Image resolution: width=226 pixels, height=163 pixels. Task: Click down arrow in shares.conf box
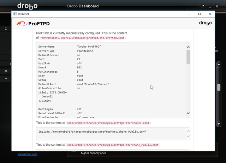(x=188, y=136)
